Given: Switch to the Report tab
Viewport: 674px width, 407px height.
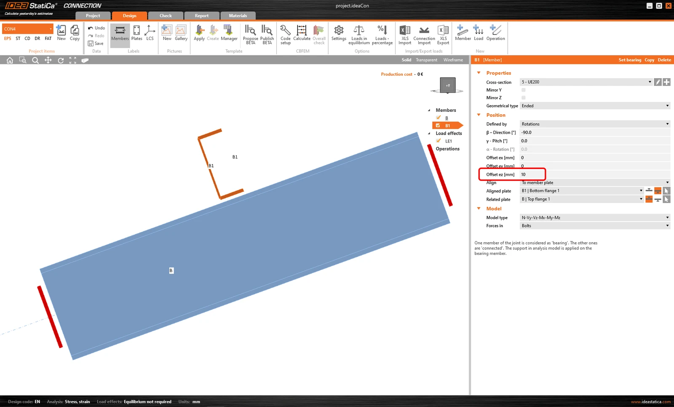Looking at the screenshot, I should (x=202, y=16).
